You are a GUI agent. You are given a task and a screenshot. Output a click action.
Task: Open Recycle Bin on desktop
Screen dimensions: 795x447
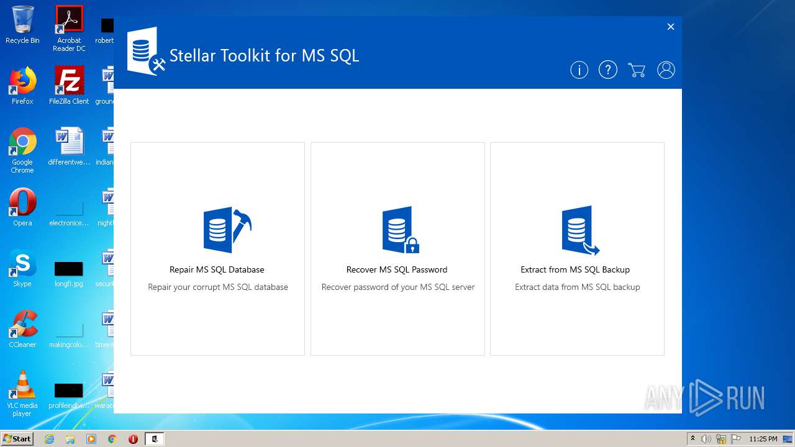[x=22, y=25]
